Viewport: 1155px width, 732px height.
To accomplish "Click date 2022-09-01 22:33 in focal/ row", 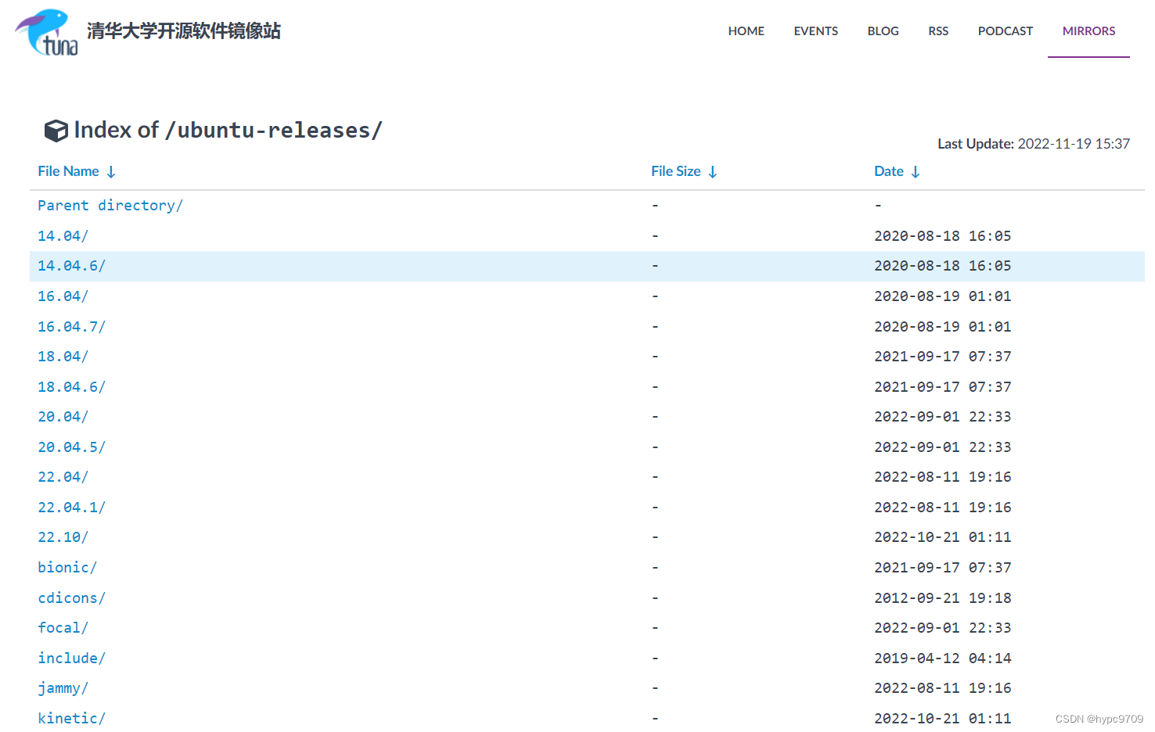I will coord(942,628).
